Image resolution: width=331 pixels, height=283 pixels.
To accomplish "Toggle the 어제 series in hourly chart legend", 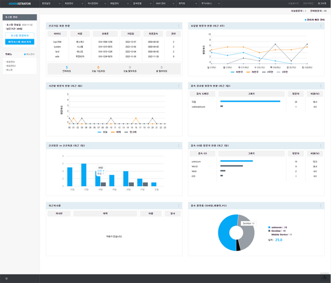I will (117, 131).
